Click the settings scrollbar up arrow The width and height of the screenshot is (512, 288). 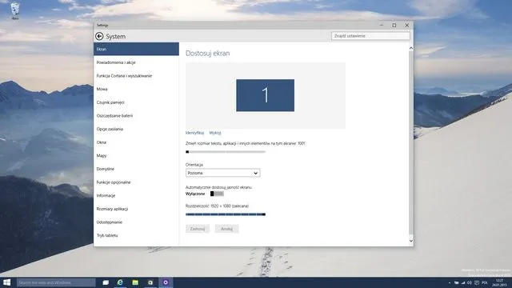411,48
